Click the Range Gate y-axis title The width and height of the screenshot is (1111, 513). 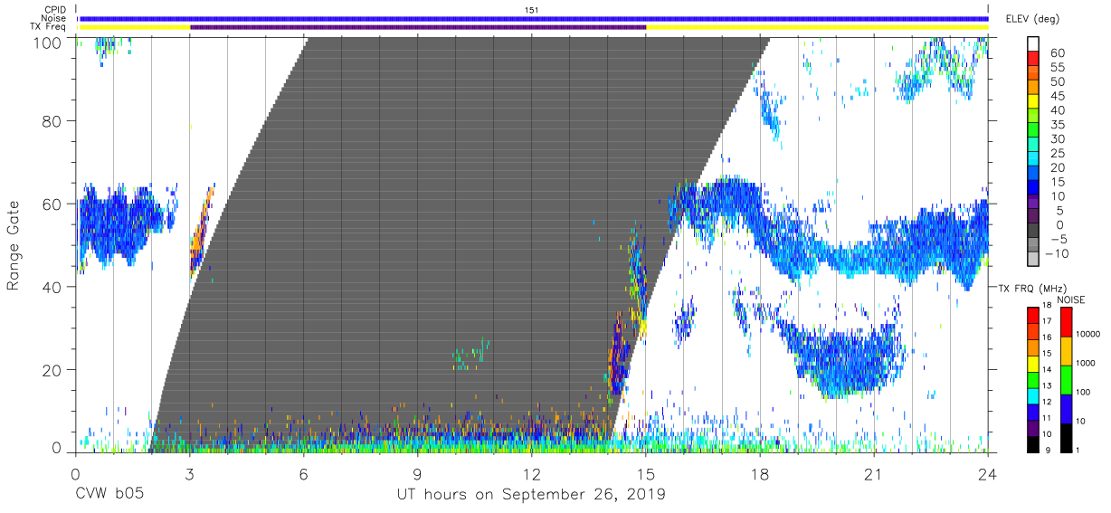[14, 246]
